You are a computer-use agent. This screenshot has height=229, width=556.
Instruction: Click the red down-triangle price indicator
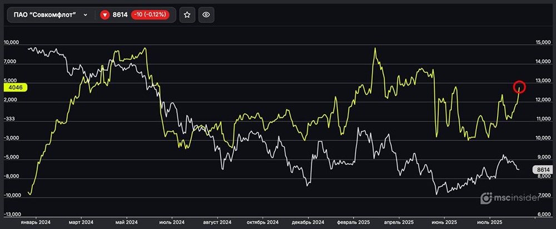pyautogui.click(x=105, y=15)
